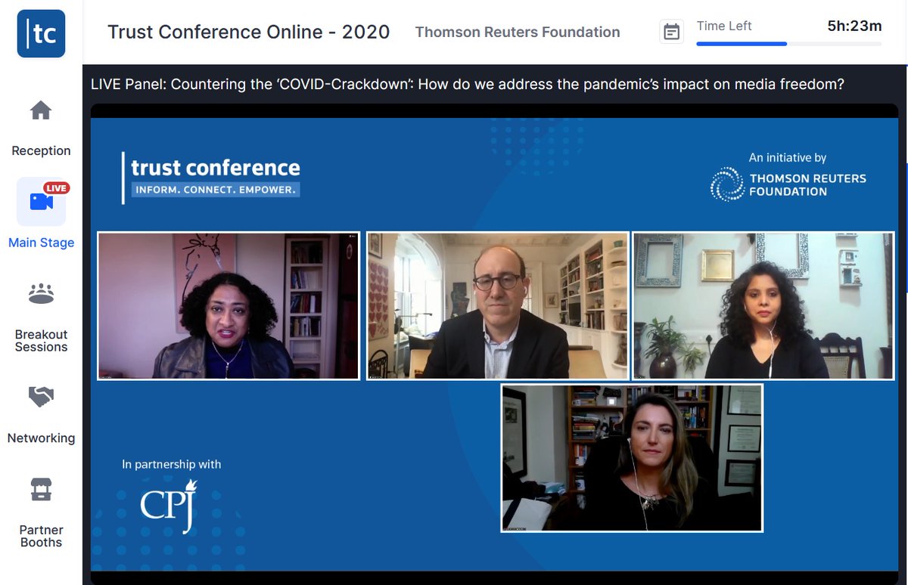The height and width of the screenshot is (585, 908).
Task: Click the LIVE Panel COVID-Crackdown title
Action: (467, 84)
